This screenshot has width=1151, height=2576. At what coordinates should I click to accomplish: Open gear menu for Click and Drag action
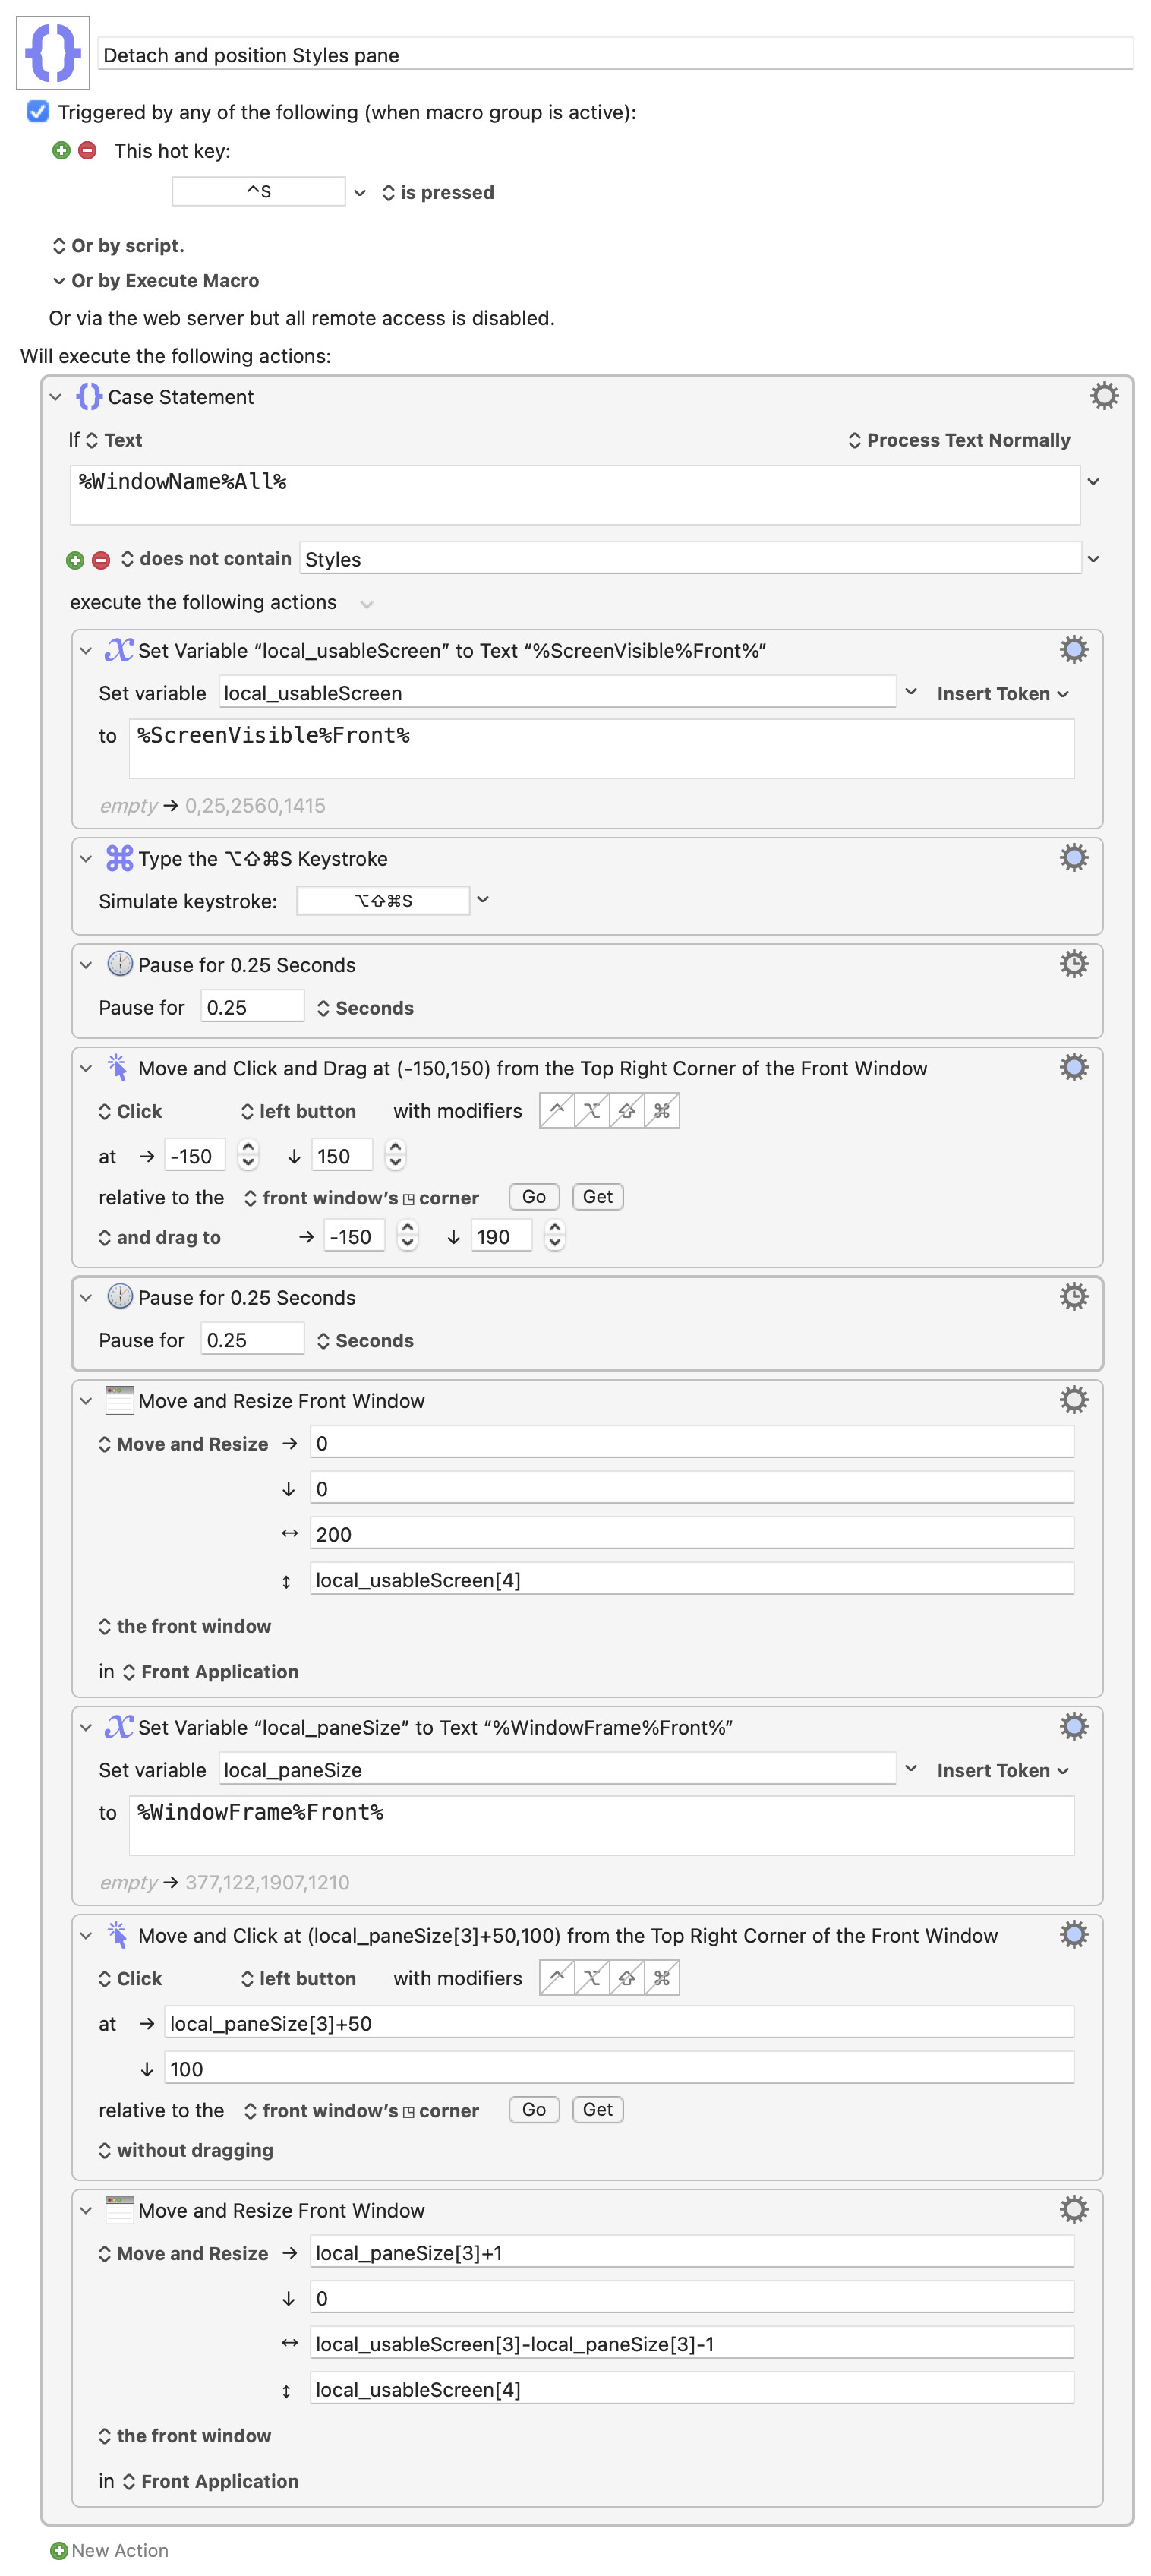click(x=1073, y=1067)
